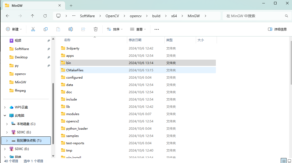Click the Copy icon in toolbar

pos(46,29)
